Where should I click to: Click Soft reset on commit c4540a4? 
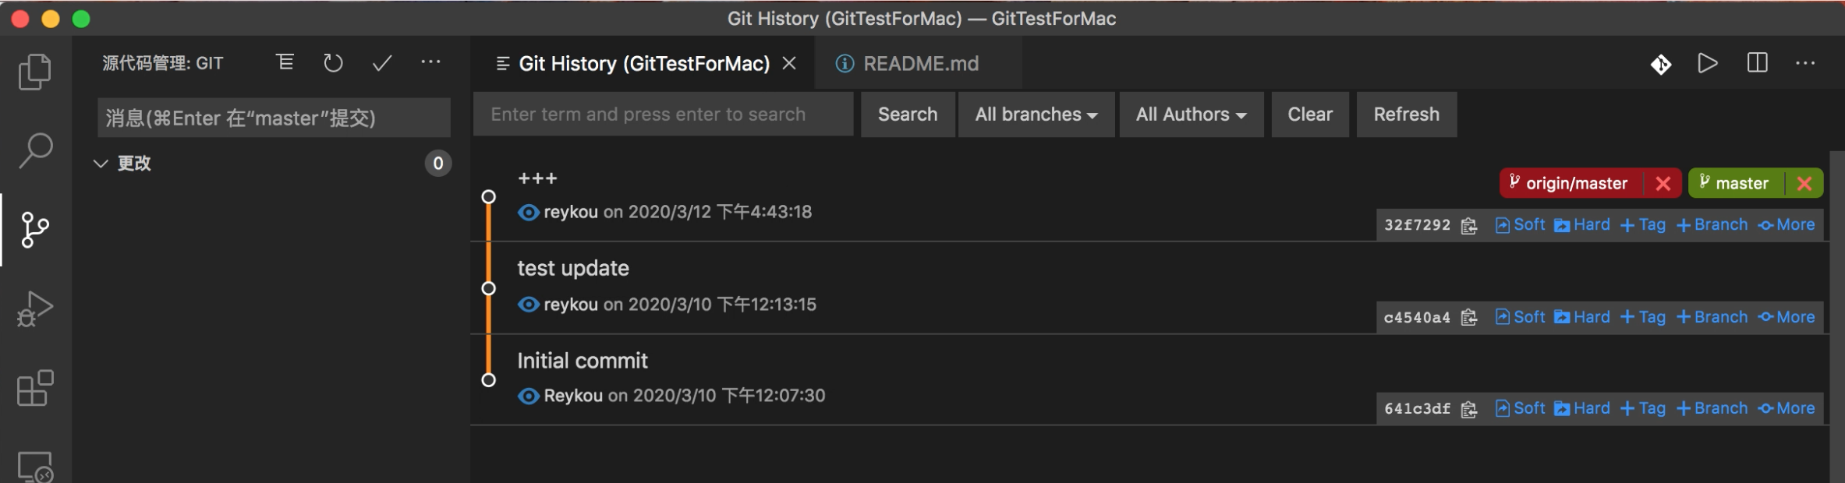1519,317
